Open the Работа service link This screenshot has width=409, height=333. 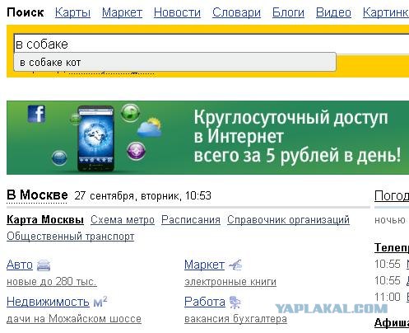point(205,302)
